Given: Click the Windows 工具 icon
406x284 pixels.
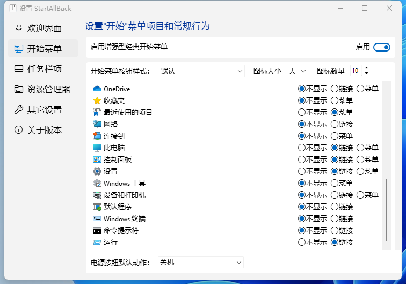Looking at the screenshot, I should 97,183.
